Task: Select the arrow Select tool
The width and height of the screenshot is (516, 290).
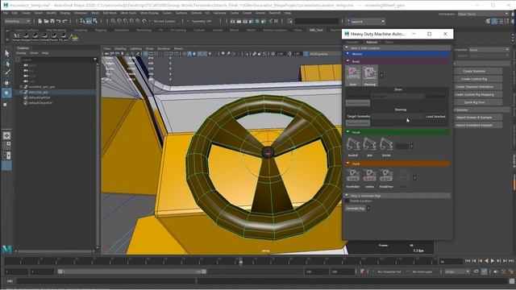Action: pos(7,53)
